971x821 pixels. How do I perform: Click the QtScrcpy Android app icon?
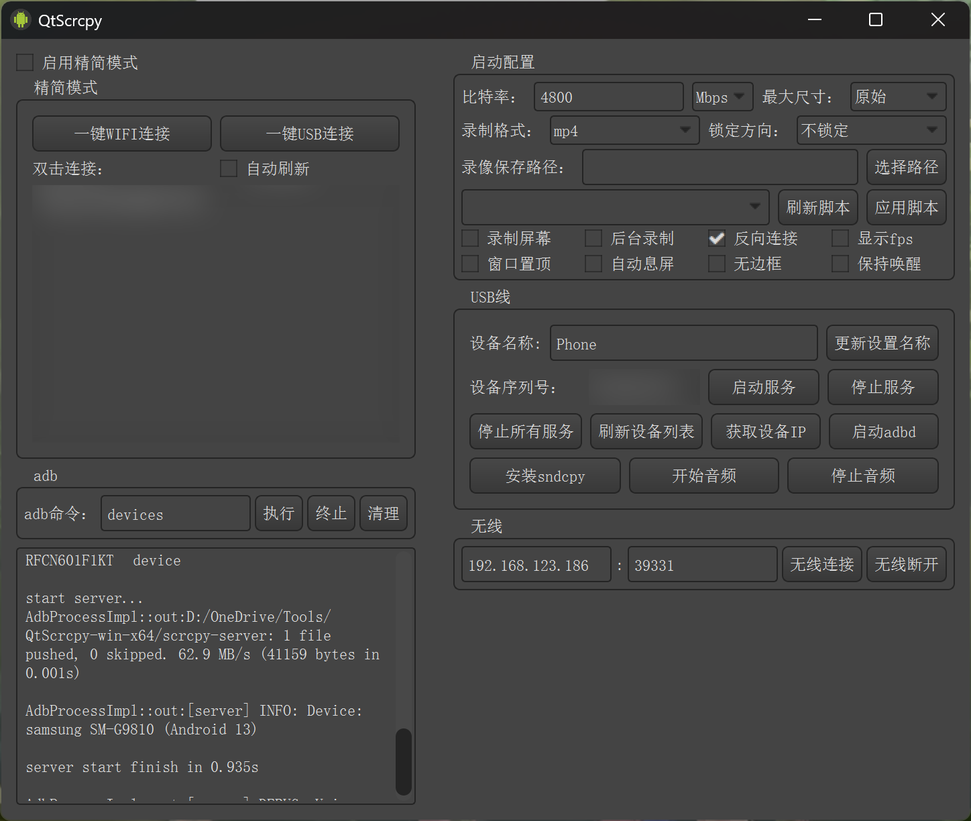pos(21,20)
